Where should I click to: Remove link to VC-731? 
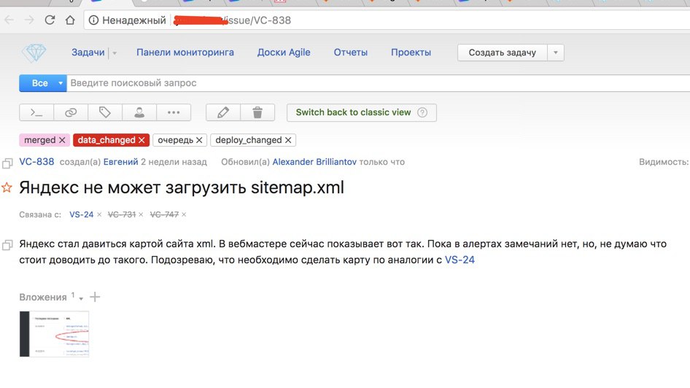[141, 214]
